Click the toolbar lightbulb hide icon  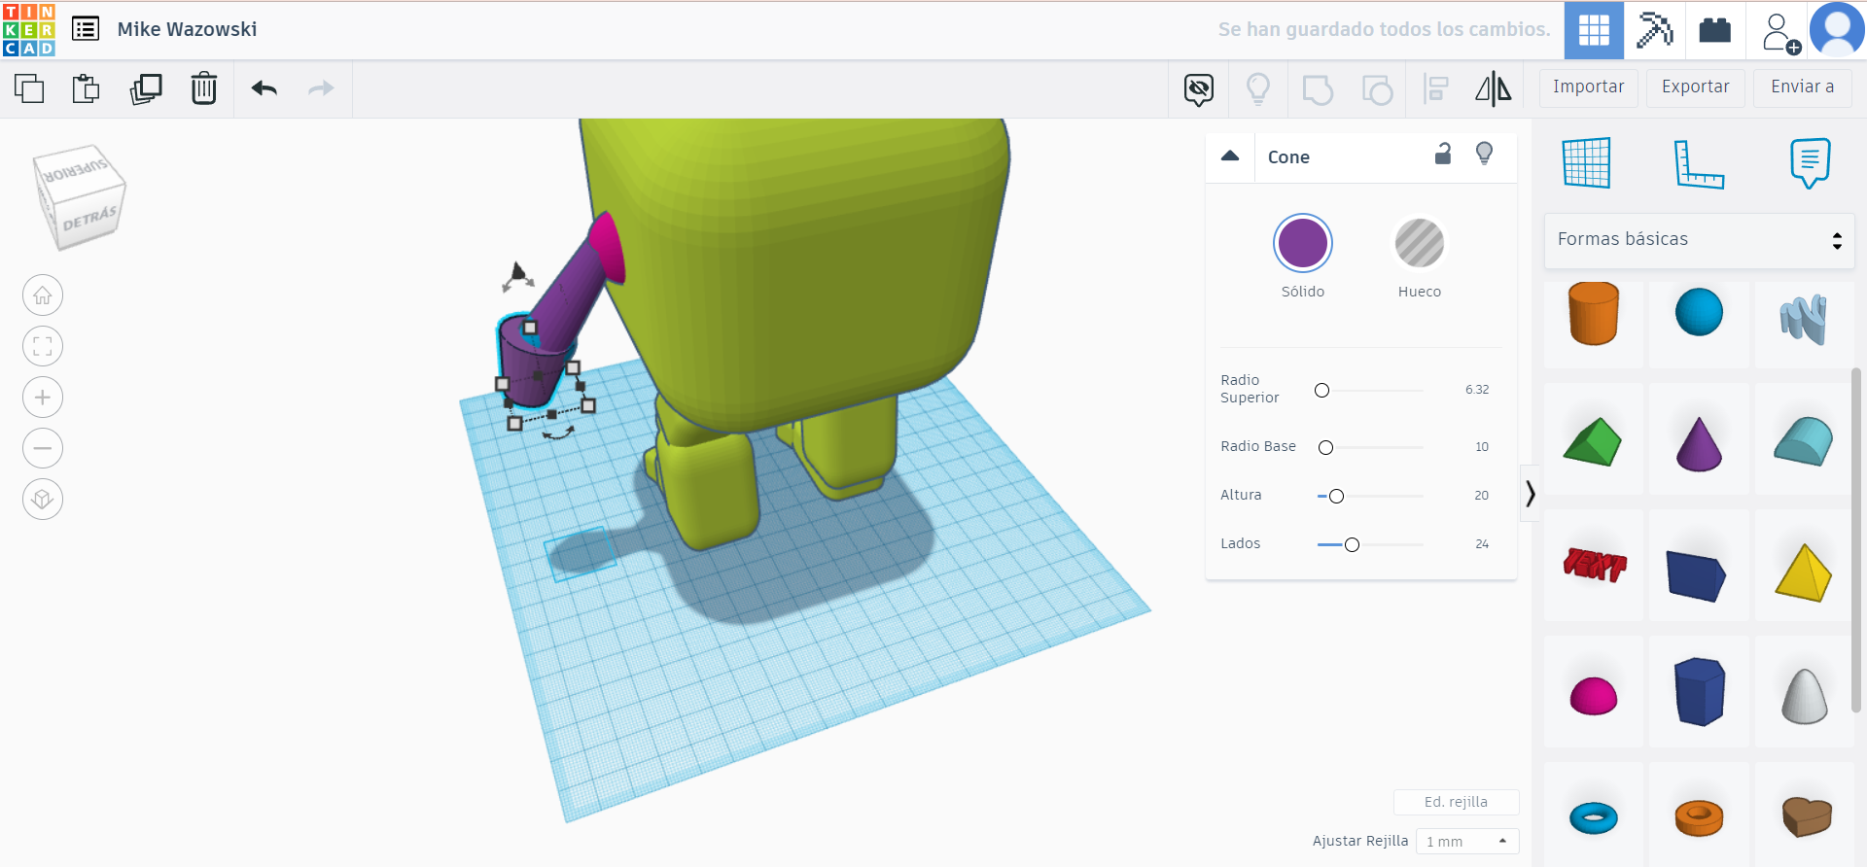(x=1258, y=89)
